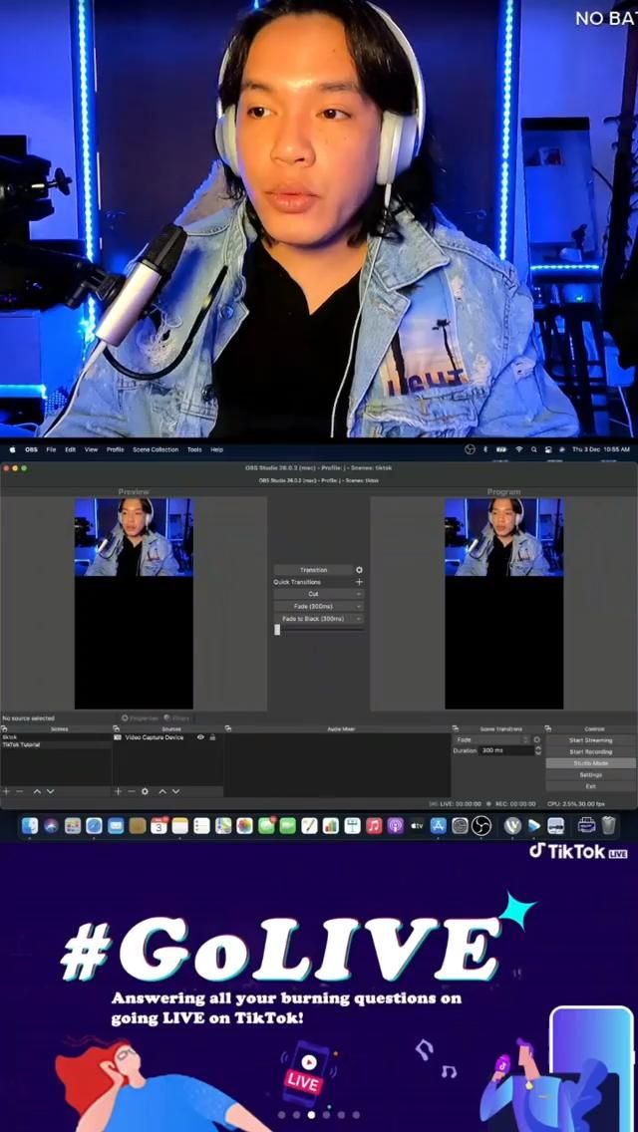Add a new source with plus button

(x=118, y=791)
